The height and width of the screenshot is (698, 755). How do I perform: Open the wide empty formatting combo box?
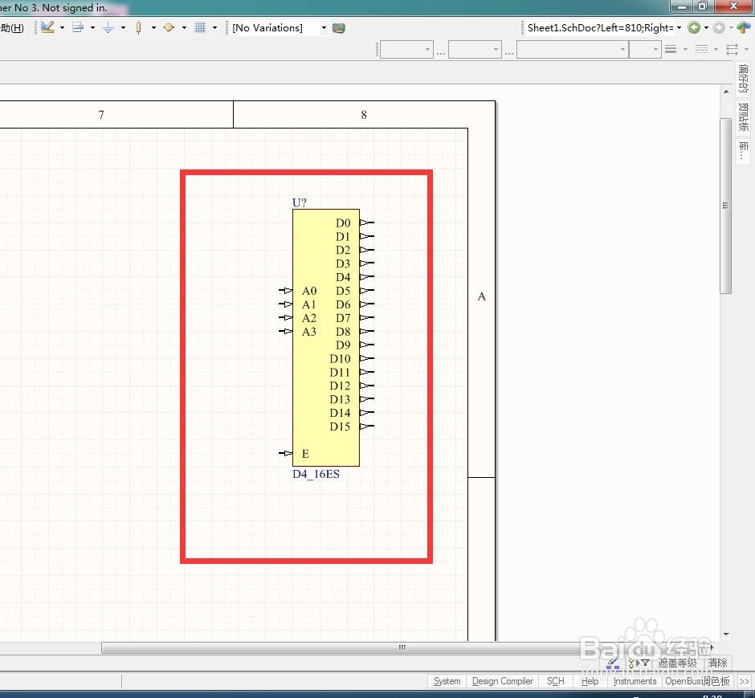click(573, 49)
